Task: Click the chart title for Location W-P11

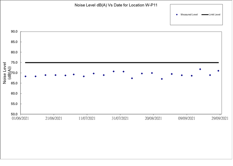Action: point(116,6)
